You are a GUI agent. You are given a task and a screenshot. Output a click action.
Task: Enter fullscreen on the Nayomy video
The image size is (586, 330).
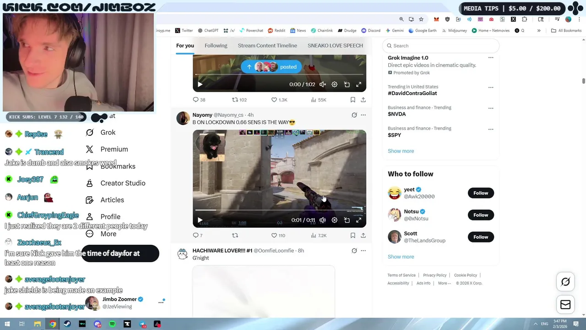[x=358, y=220]
